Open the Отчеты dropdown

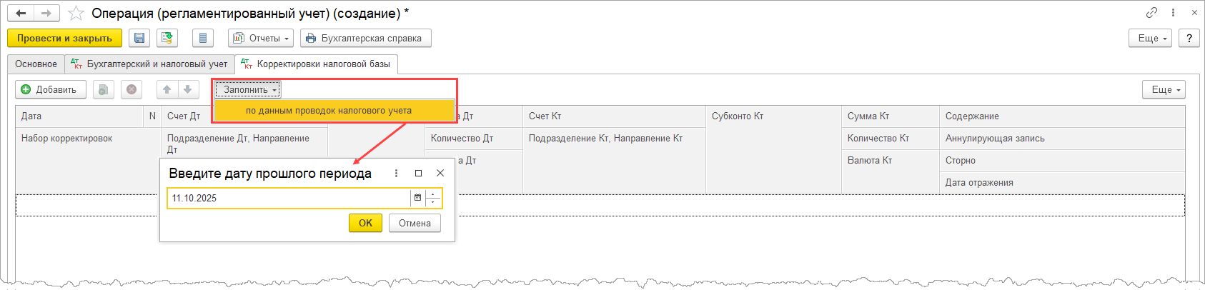coord(260,39)
